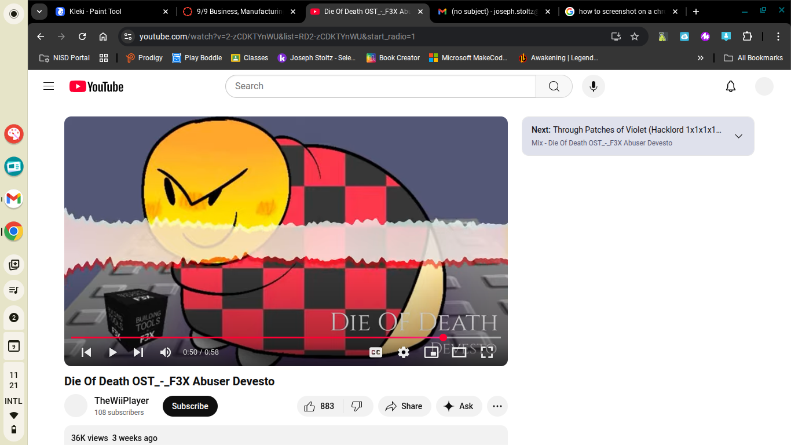Image resolution: width=791 pixels, height=445 pixels.
Task: Open YouTube hamburger guide menu
Action: [49, 86]
